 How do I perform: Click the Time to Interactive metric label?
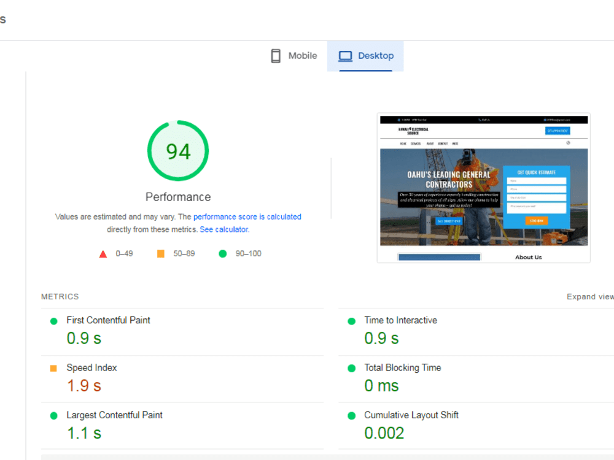pyautogui.click(x=400, y=320)
